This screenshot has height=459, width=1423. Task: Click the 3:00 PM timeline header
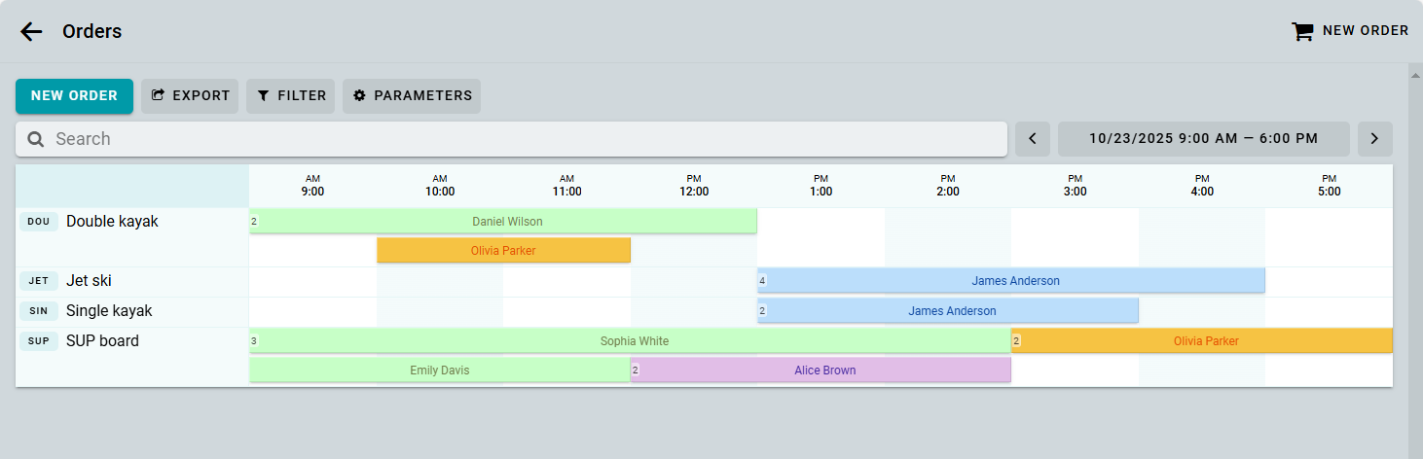tap(1075, 186)
